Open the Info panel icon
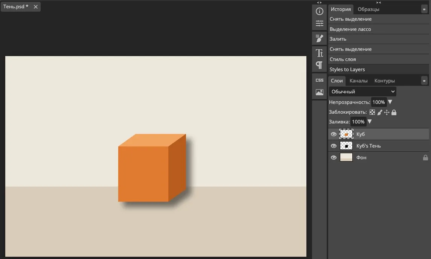Screen dimensions: 431x259 [320, 11]
